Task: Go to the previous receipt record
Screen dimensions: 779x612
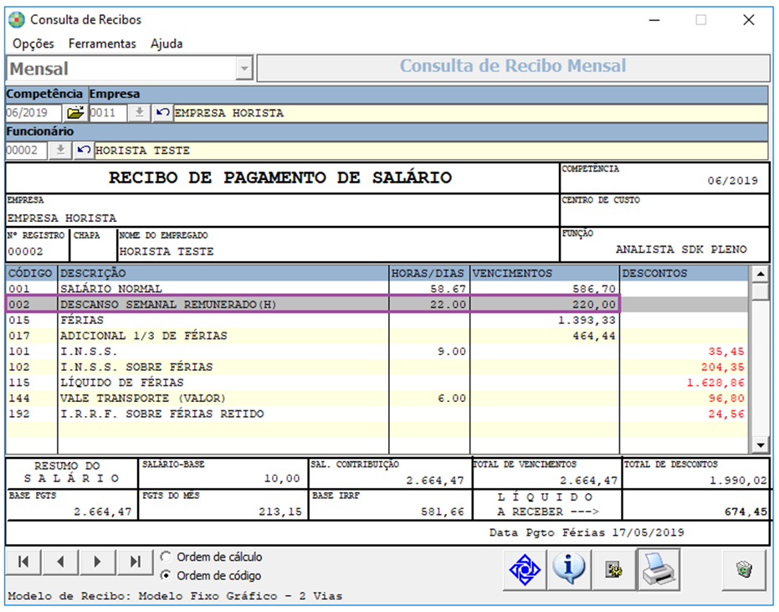Action: 60,563
